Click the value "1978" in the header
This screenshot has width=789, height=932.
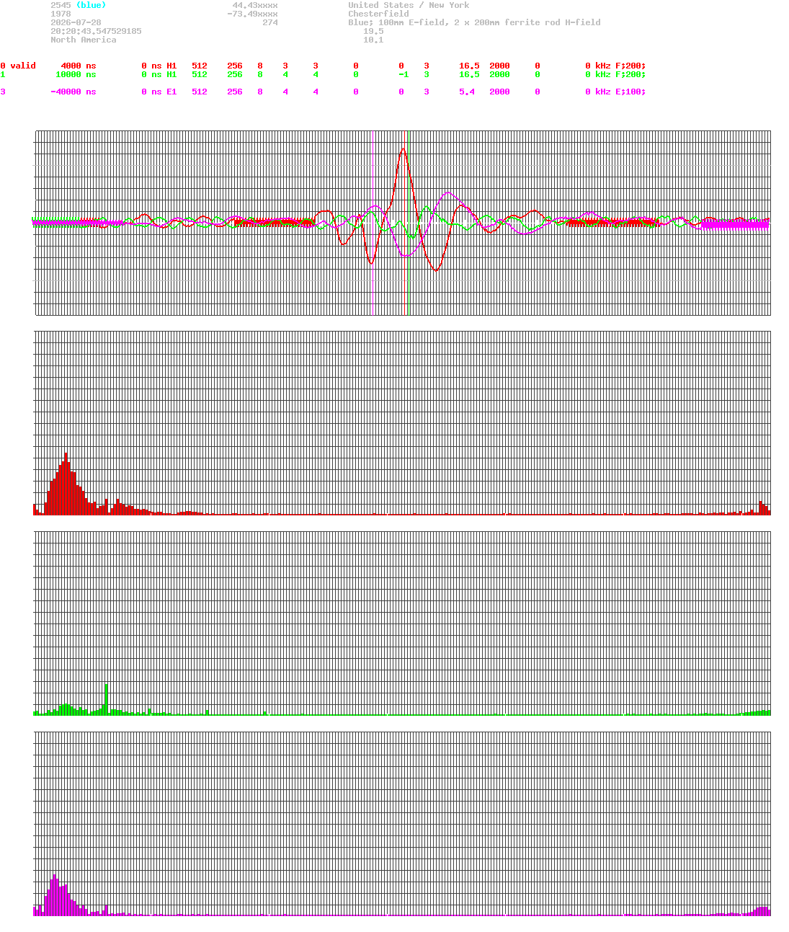61,14
